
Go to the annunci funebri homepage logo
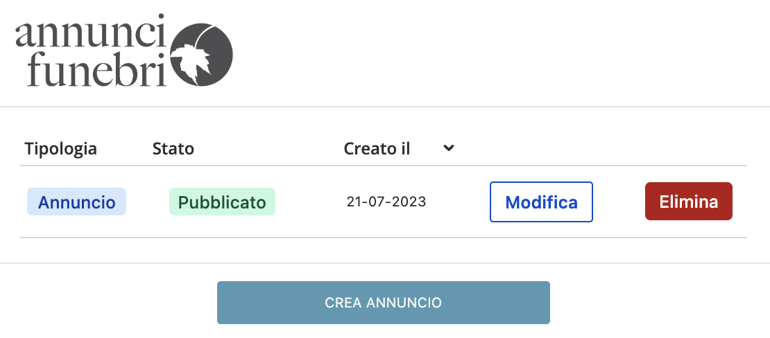tap(123, 53)
